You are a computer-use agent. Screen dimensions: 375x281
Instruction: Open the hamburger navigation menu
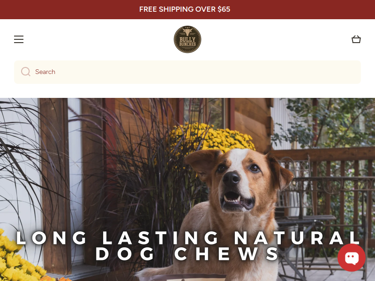coord(19,39)
